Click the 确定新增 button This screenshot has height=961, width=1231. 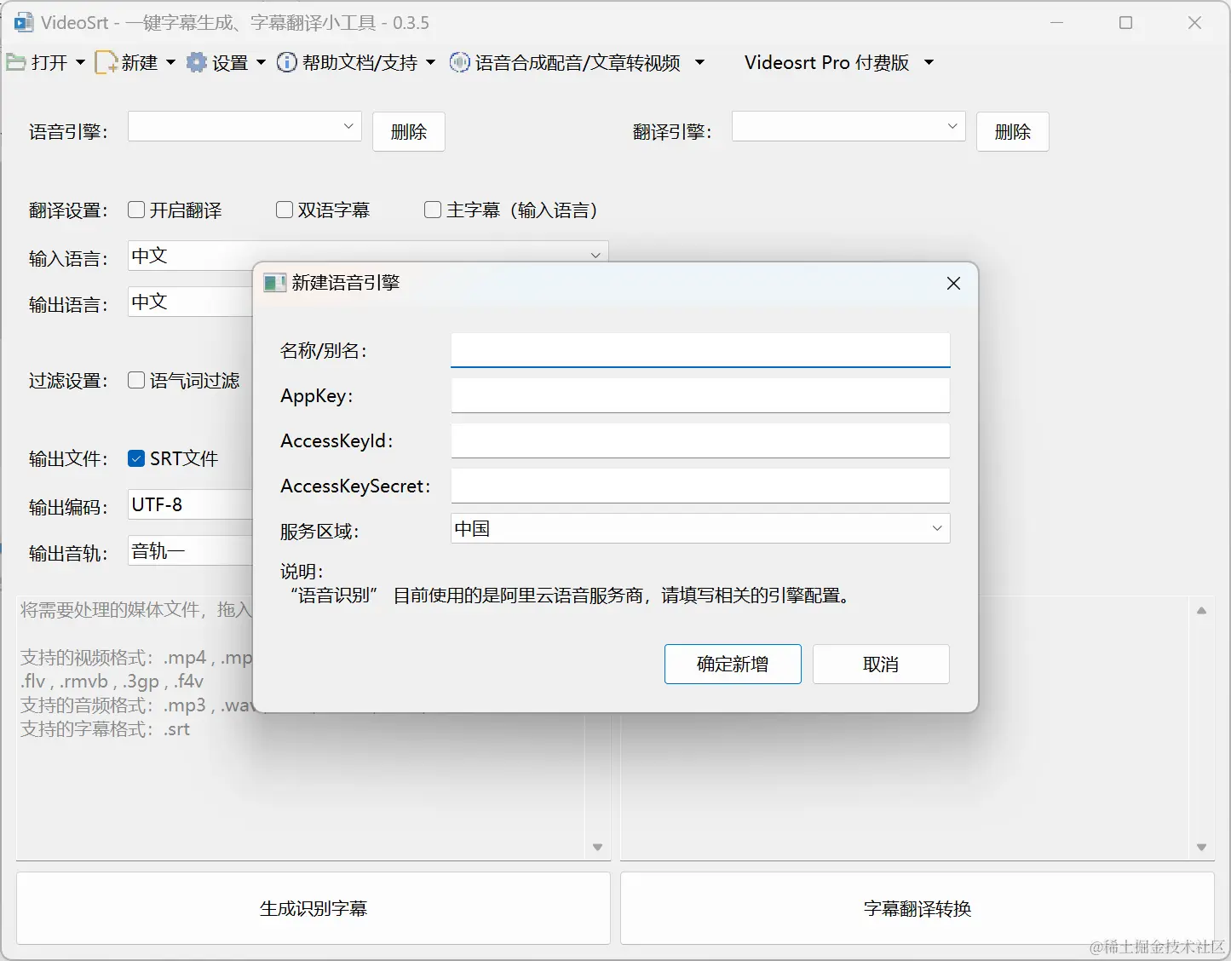733,664
